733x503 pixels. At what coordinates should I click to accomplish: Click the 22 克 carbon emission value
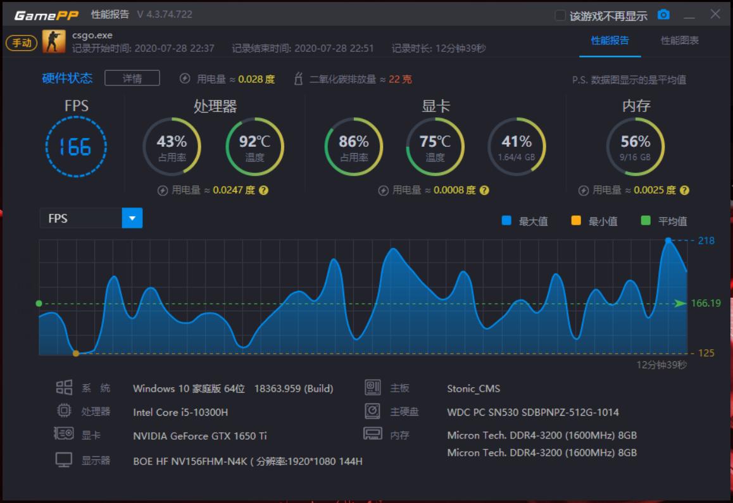coord(400,79)
